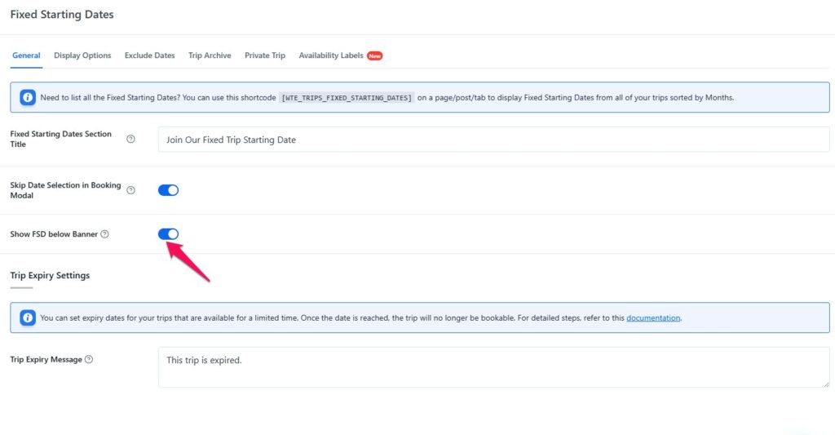Screen dimensions: 835x435
Task: Open the Private Trip tab
Action: tap(265, 55)
